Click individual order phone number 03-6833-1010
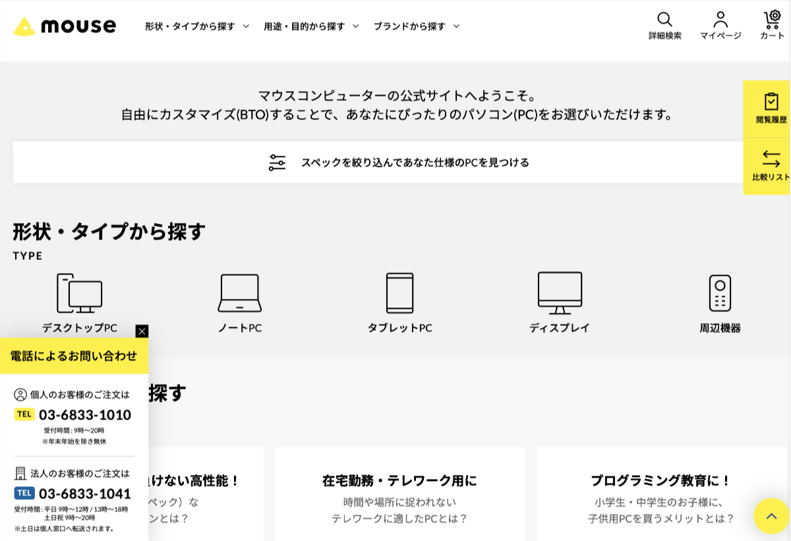Image resolution: width=791 pixels, height=541 pixels. pyautogui.click(x=84, y=415)
